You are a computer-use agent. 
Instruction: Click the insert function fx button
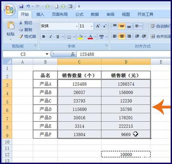73,54
